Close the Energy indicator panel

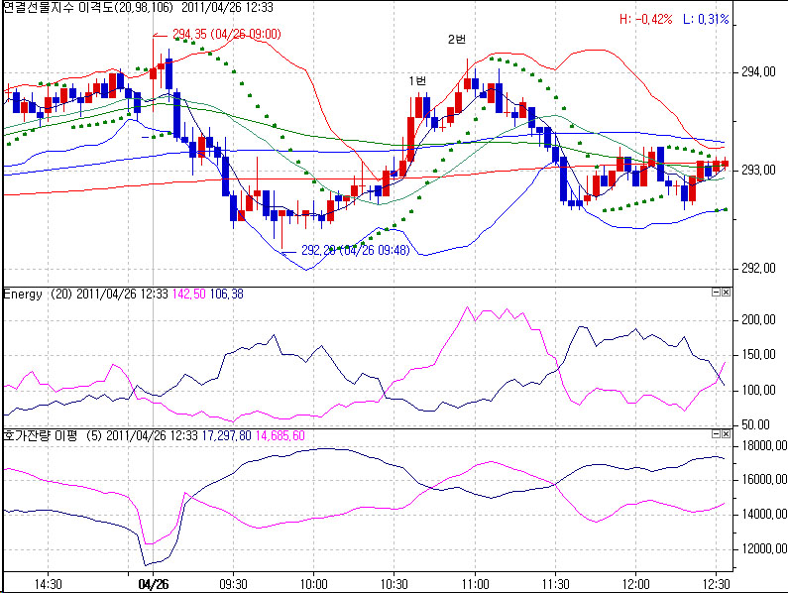(x=726, y=293)
